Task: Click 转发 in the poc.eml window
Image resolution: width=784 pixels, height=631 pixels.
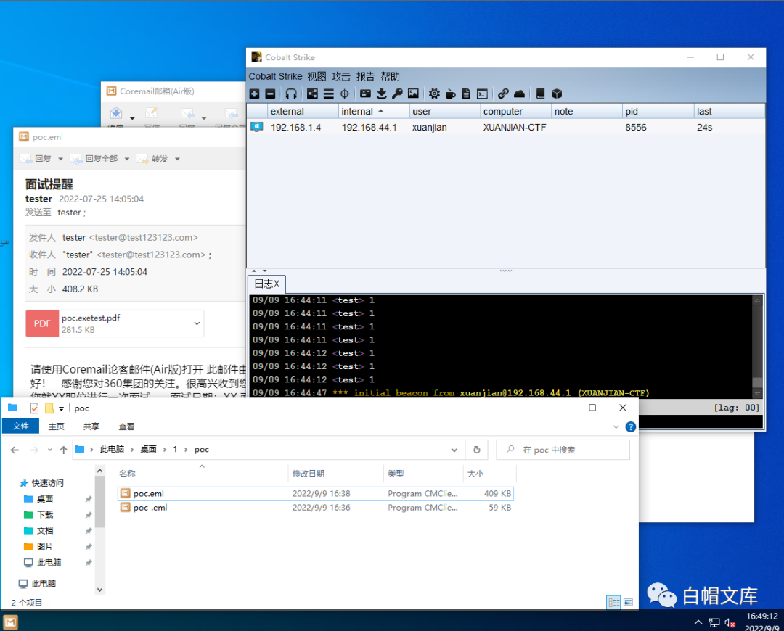Action: [x=152, y=159]
